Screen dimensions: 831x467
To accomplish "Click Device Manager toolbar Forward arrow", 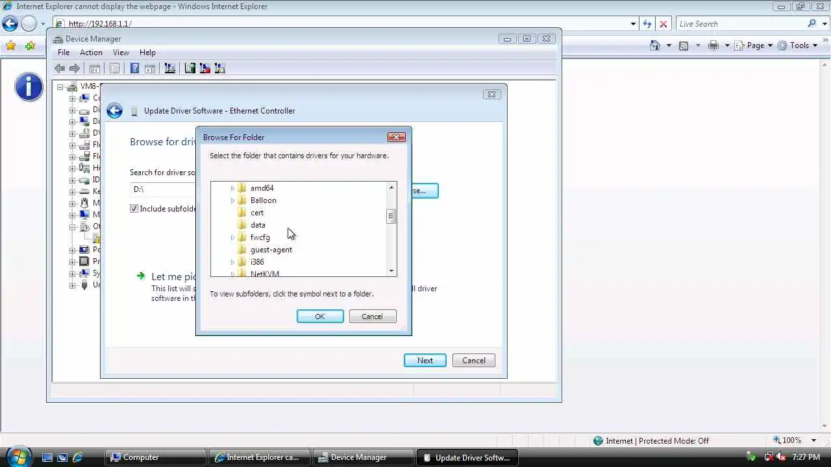I will pos(75,68).
